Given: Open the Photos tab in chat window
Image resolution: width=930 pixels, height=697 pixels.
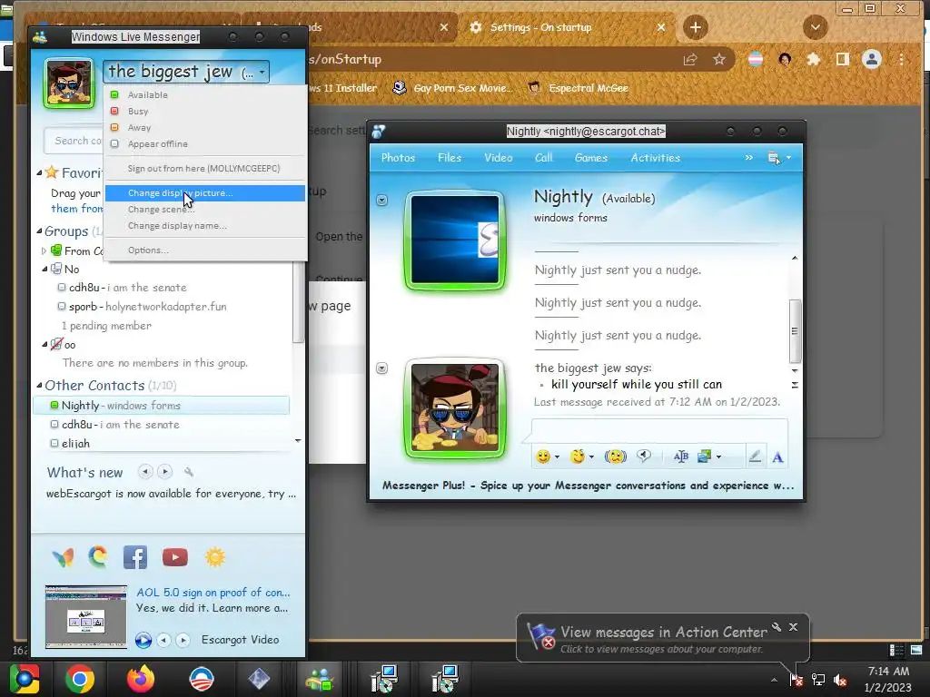Looking at the screenshot, I should coord(398,158).
